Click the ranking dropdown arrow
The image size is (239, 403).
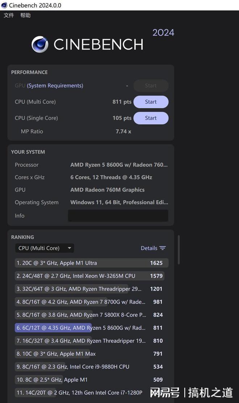69,248
